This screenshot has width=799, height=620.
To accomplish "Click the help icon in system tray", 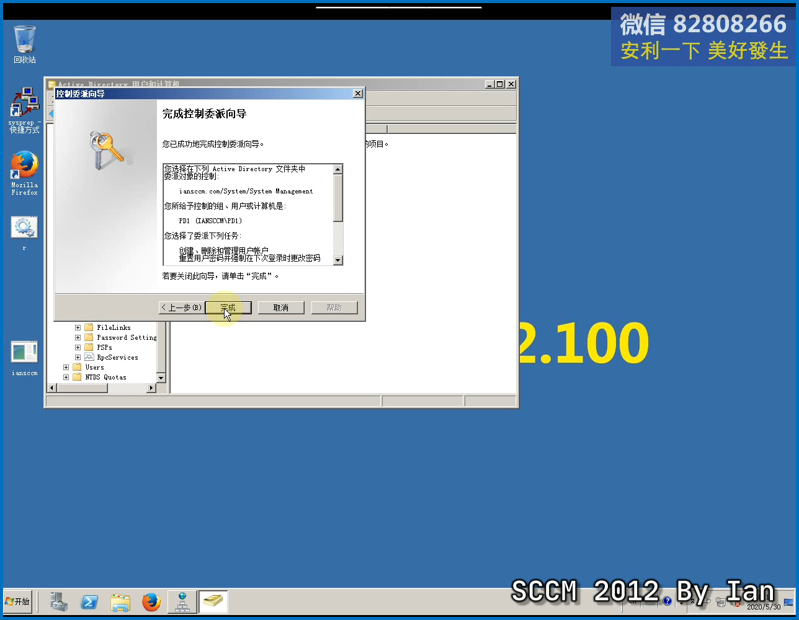I will 667,601.
